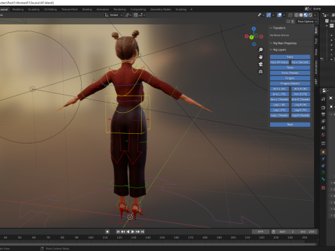Open pivot point selector
The width and height of the screenshot is (335, 251).
128,15
